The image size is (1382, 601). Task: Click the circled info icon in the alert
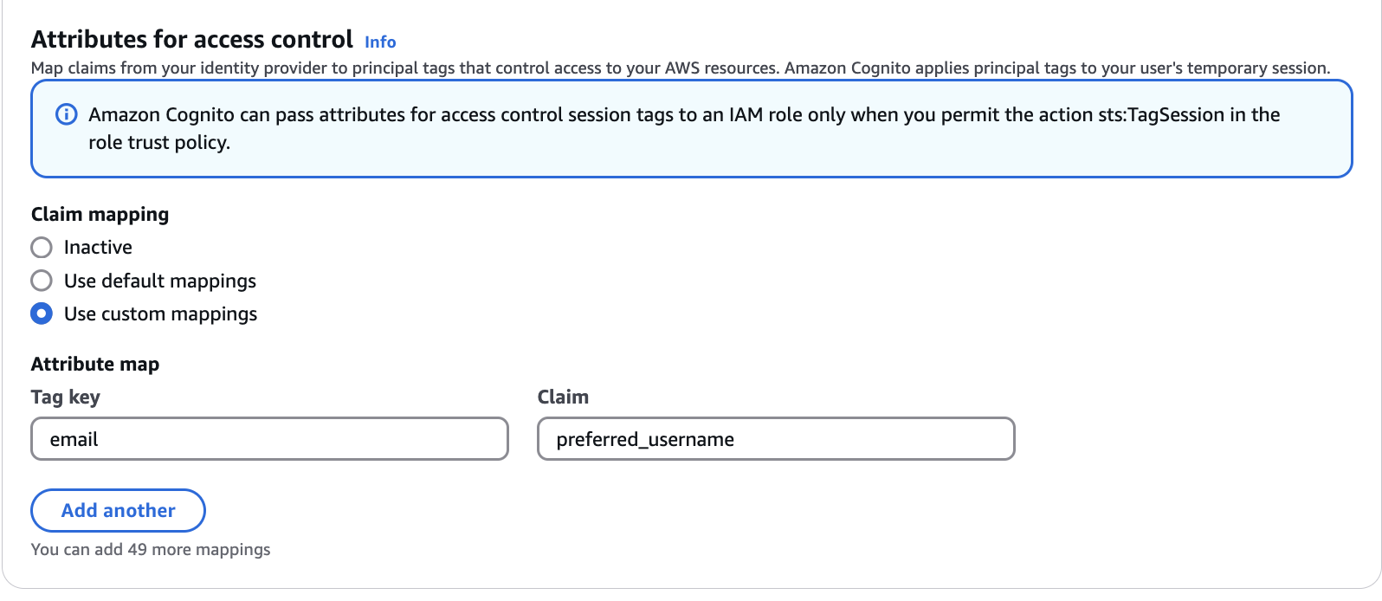(x=66, y=114)
